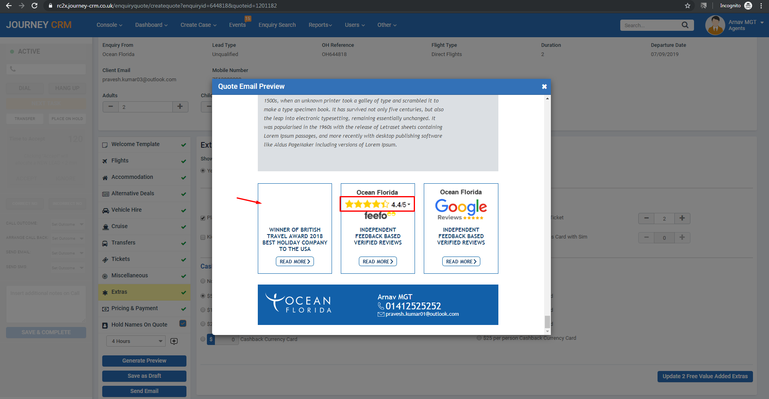Viewport: 769px width, 399px height.
Task: Open the Reports dropdown
Action: [x=320, y=25]
